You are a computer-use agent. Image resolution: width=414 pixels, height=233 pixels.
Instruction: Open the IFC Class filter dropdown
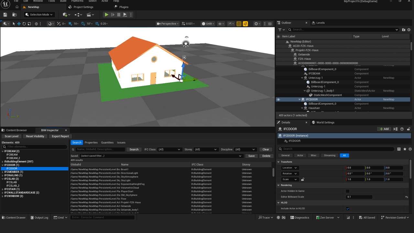[169, 150]
